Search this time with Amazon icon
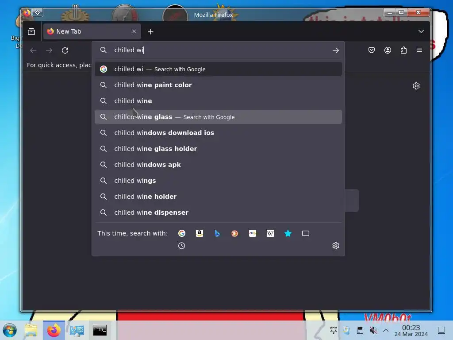Image resolution: width=453 pixels, height=340 pixels. point(200,233)
